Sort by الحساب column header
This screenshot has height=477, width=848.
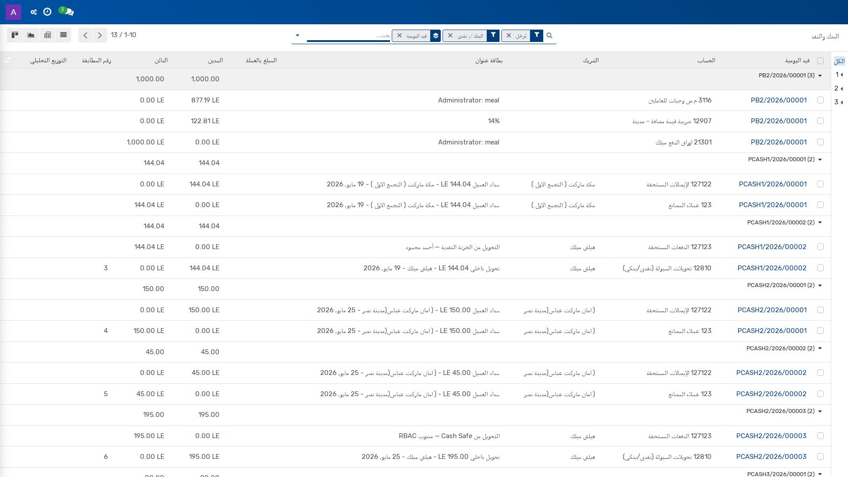click(706, 61)
